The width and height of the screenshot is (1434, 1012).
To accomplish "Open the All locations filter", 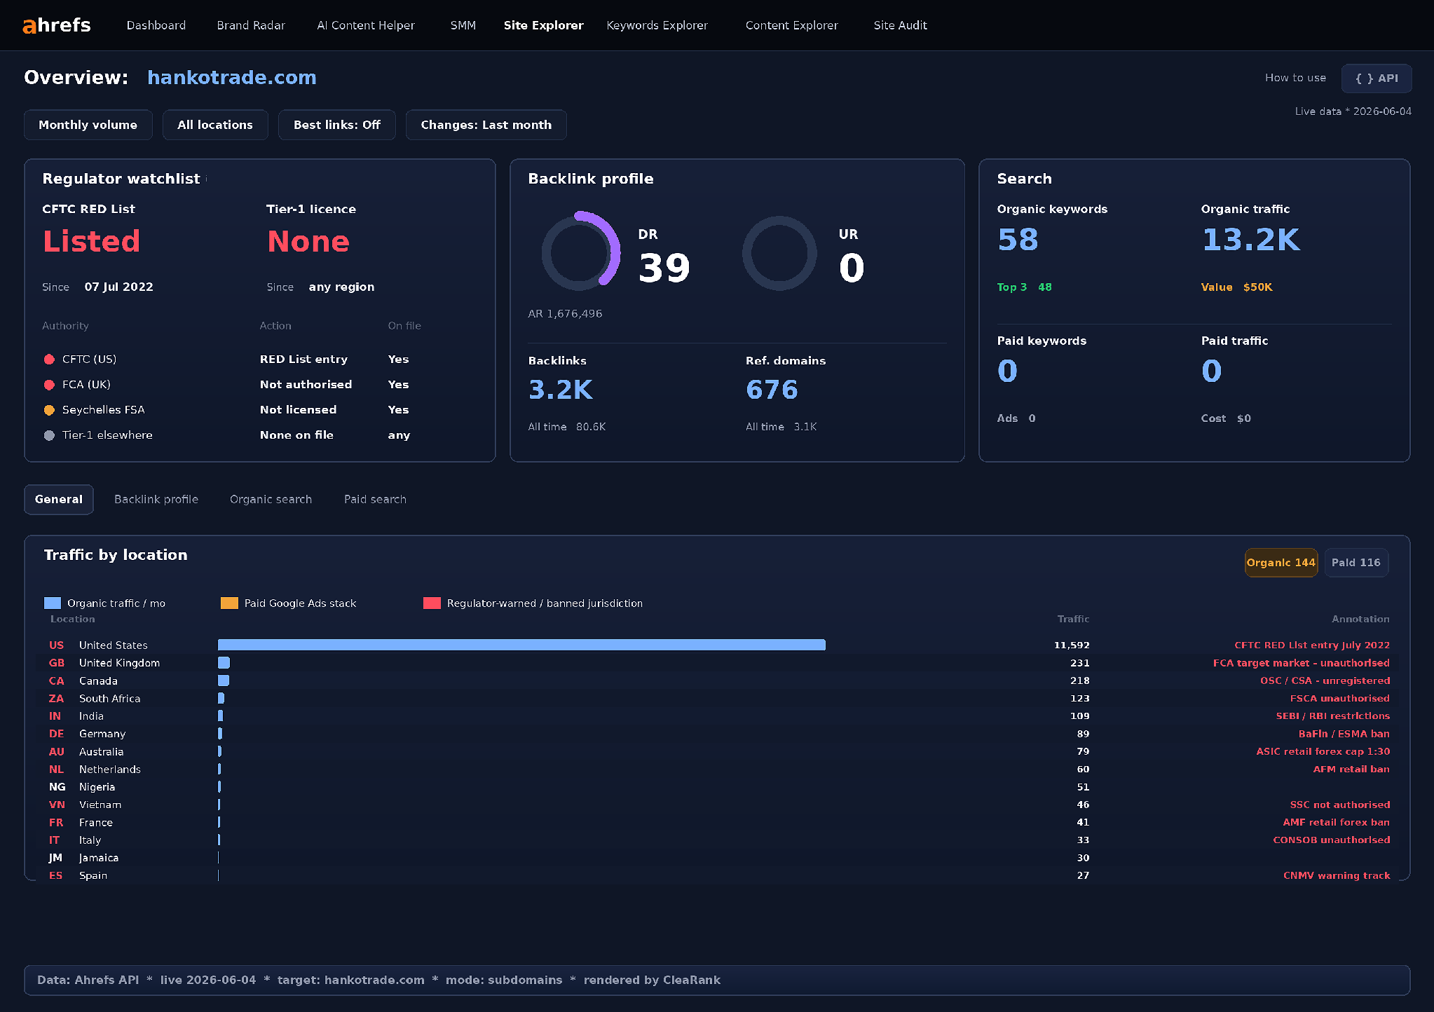I will pyautogui.click(x=215, y=125).
